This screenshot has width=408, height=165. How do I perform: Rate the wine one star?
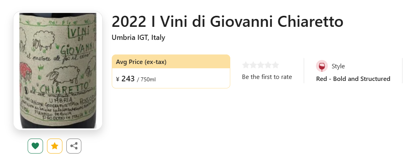pyautogui.click(x=246, y=65)
